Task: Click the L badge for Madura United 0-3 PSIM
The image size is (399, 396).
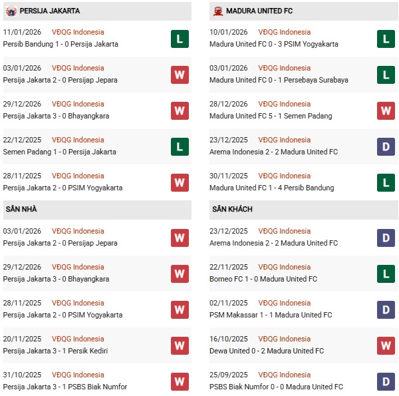Action: [x=386, y=39]
